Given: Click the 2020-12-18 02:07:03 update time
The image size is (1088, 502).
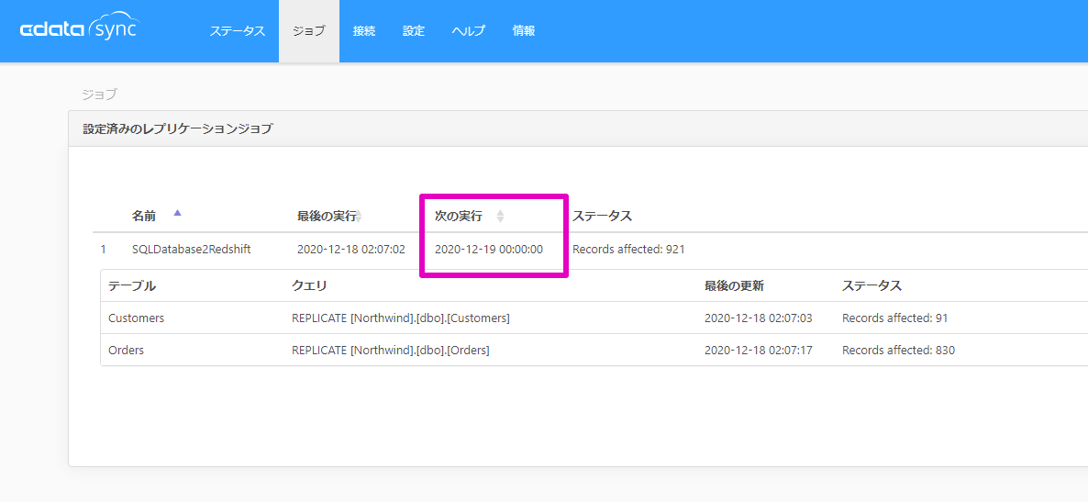Looking at the screenshot, I should [x=759, y=318].
